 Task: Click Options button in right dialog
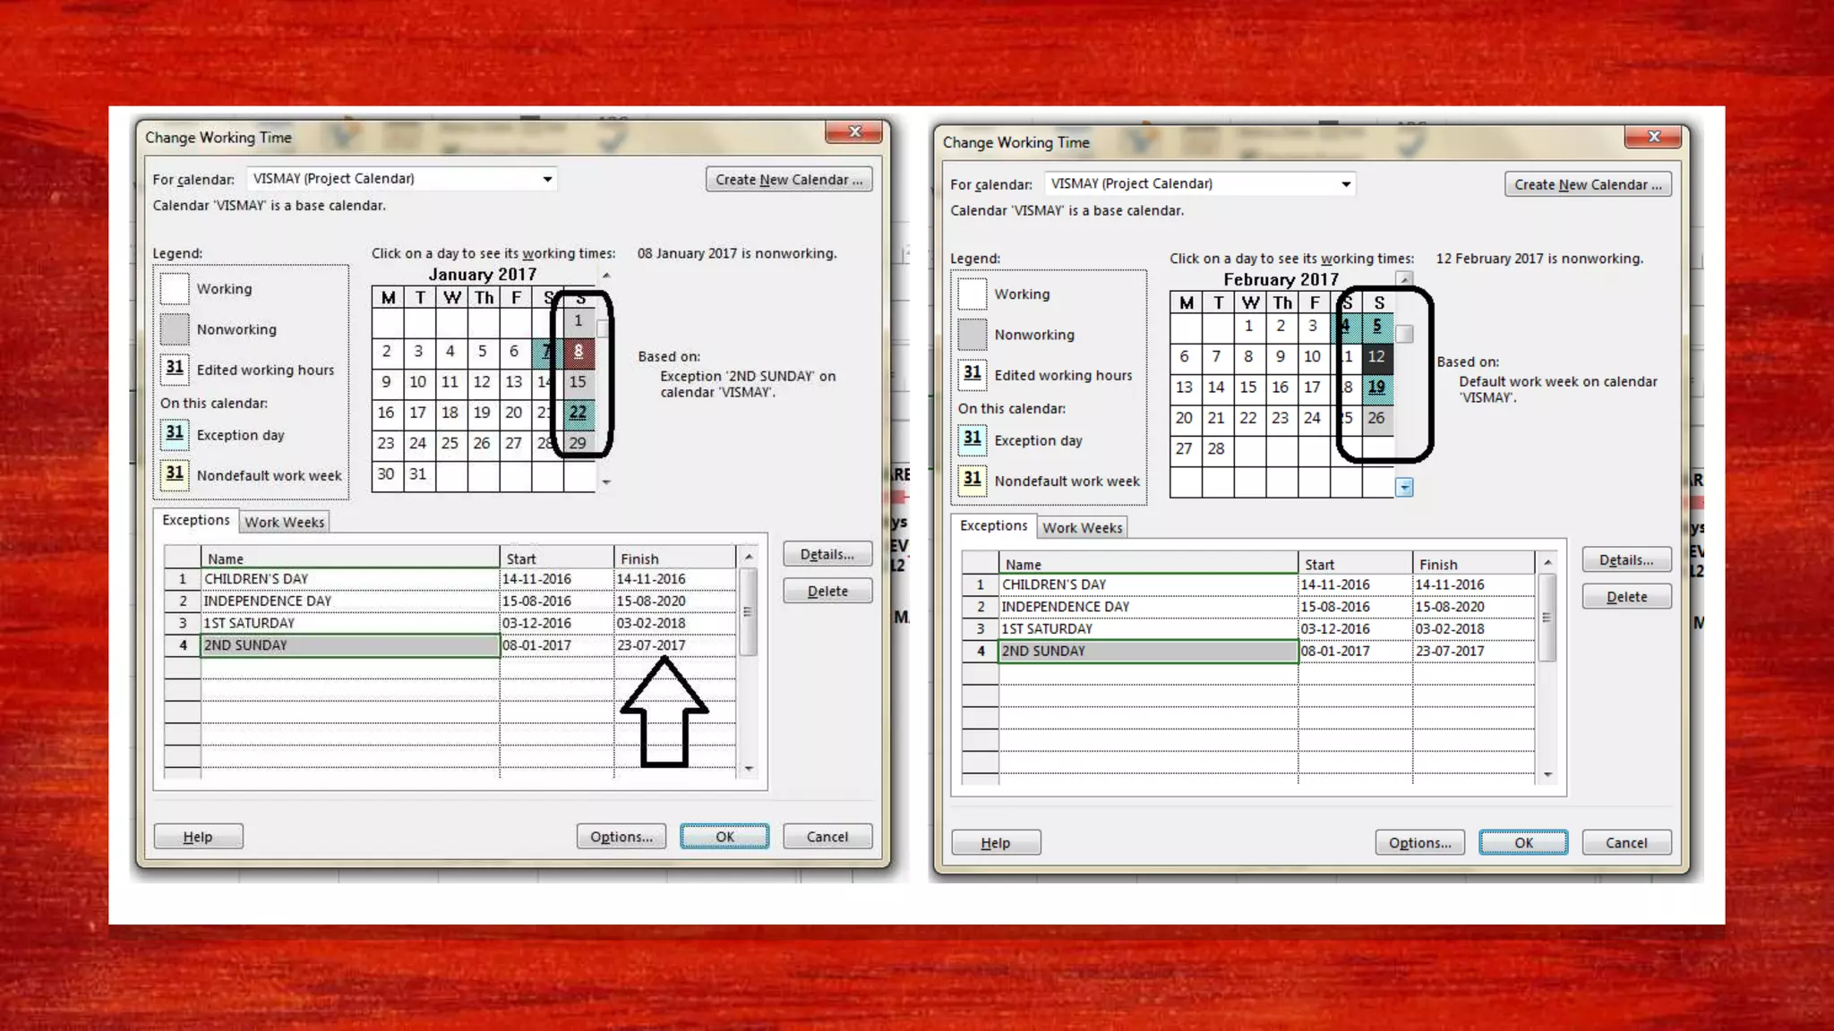click(1419, 843)
